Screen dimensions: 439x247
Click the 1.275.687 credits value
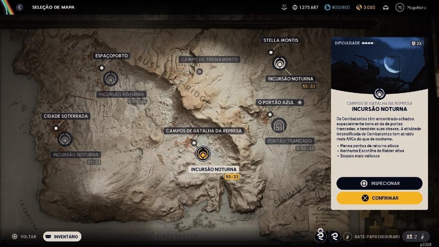[309, 7]
